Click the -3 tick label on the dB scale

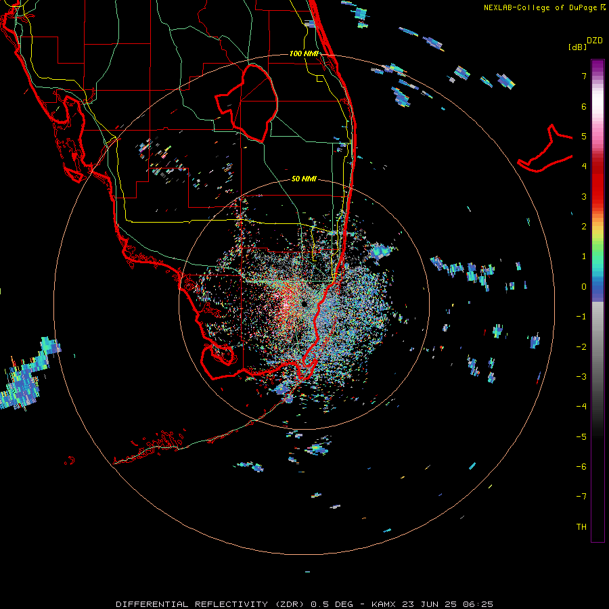581,377
